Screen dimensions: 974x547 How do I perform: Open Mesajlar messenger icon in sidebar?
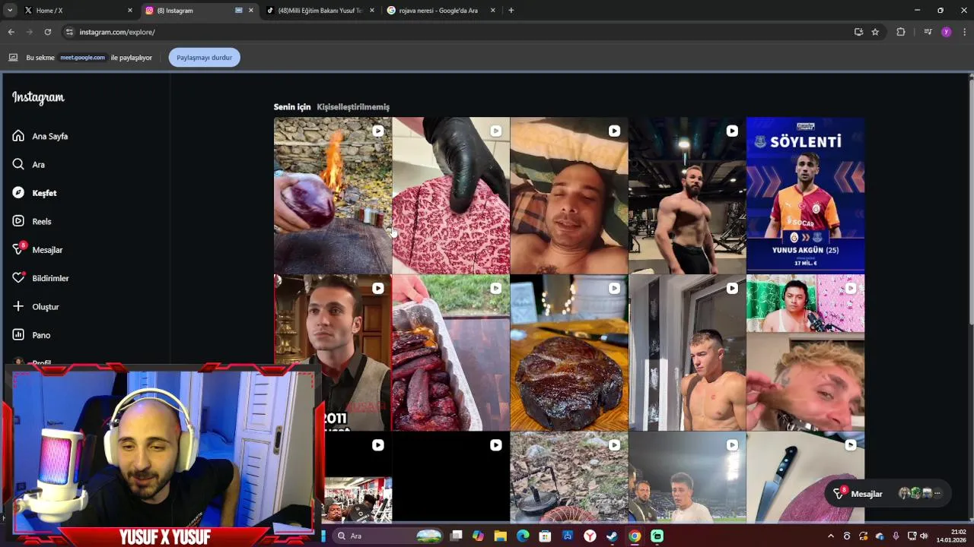(18, 249)
